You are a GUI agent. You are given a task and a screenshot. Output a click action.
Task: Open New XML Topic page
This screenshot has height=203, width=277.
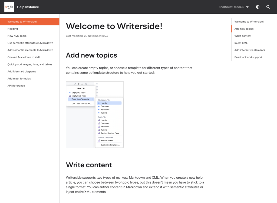(17, 36)
